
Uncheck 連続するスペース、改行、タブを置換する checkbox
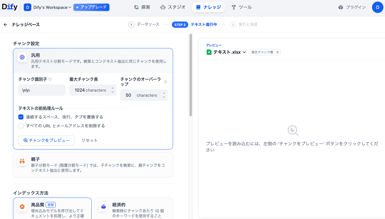point(21,117)
